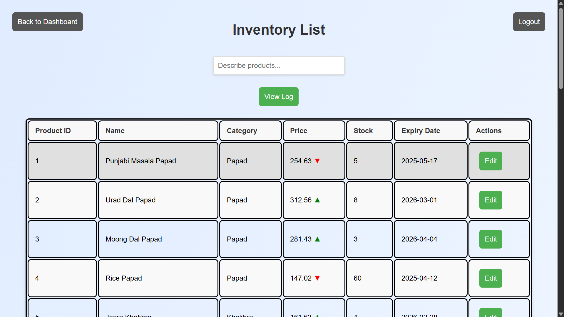Click the Actions column header
Image resolution: width=564 pixels, height=317 pixels.
point(499,131)
